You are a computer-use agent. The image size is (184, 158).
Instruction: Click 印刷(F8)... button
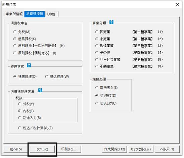(68, 149)
